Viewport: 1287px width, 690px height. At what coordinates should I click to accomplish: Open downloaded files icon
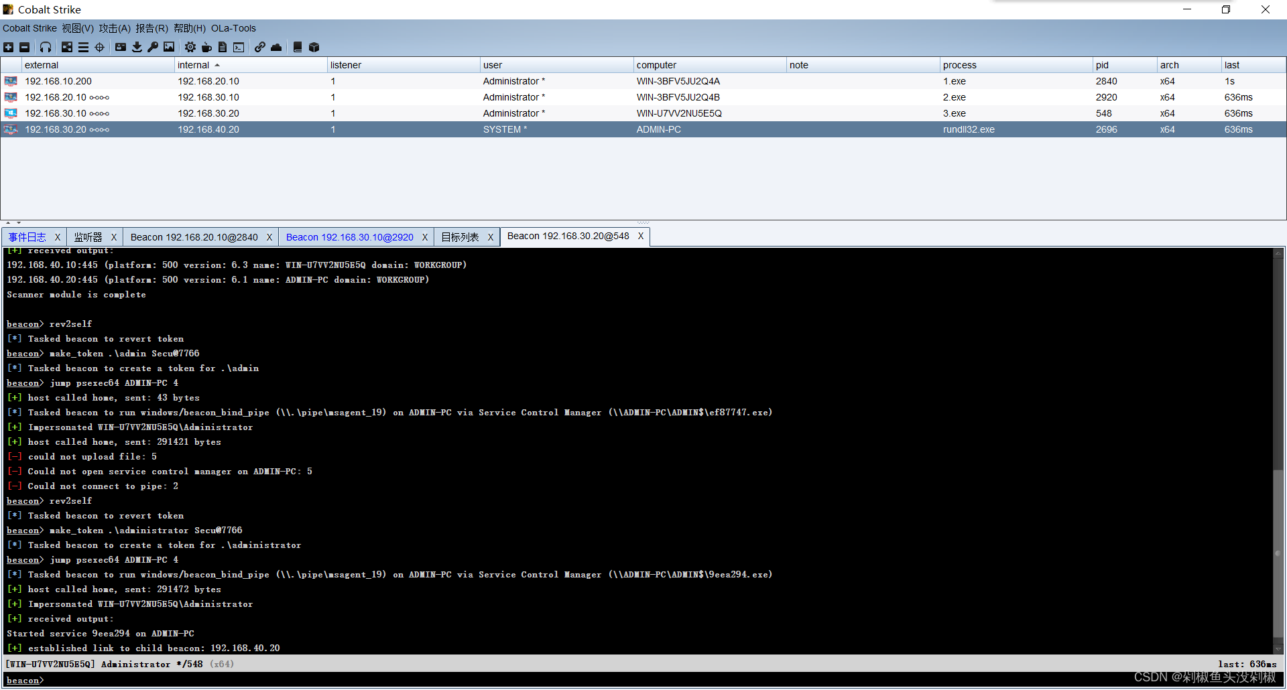[x=137, y=47]
